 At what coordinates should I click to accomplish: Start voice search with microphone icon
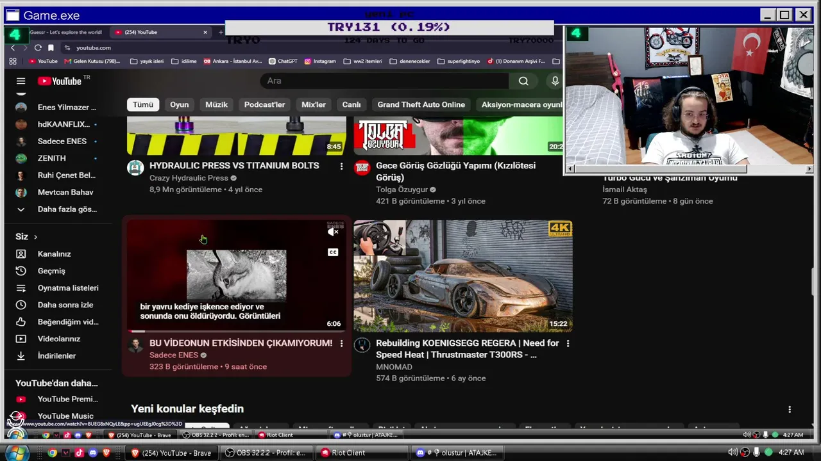click(x=555, y=81)
